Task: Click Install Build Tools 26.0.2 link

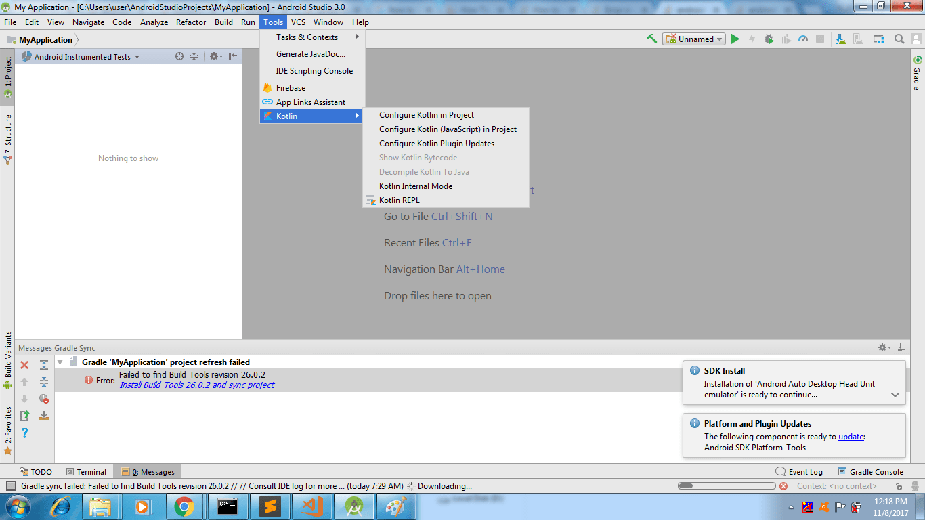Action: [196, 385]
